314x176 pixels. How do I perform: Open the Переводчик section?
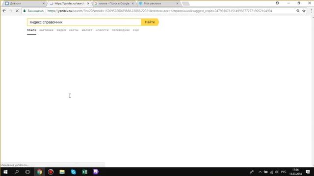pyautogui.click(x=121, y=30)
